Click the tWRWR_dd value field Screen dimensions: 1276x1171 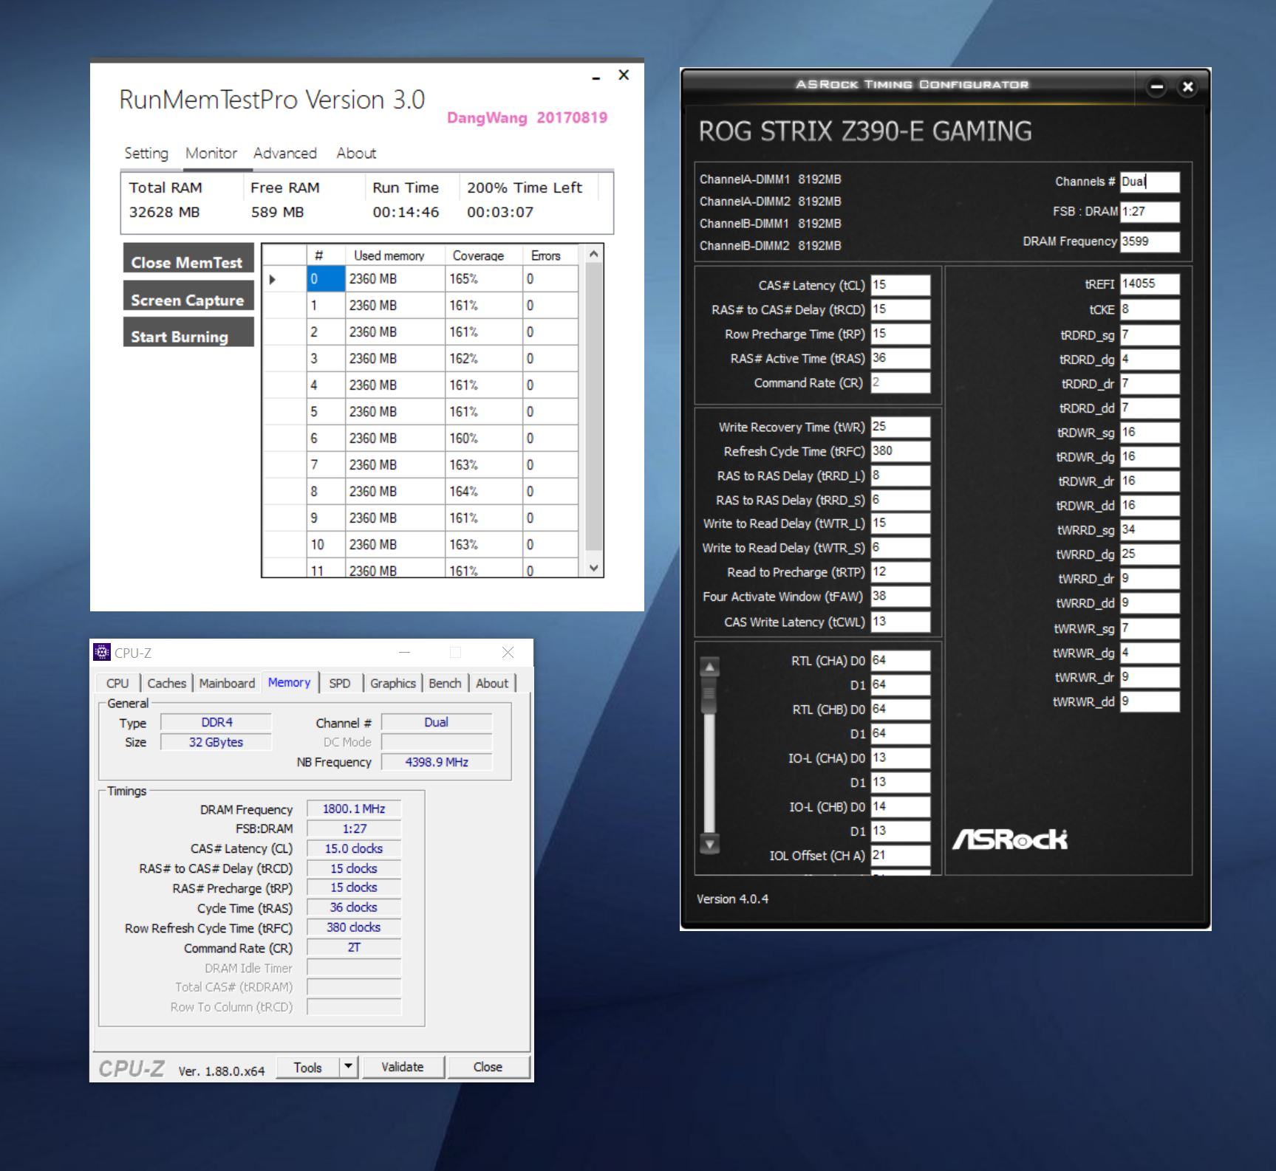pos(1150,701)
